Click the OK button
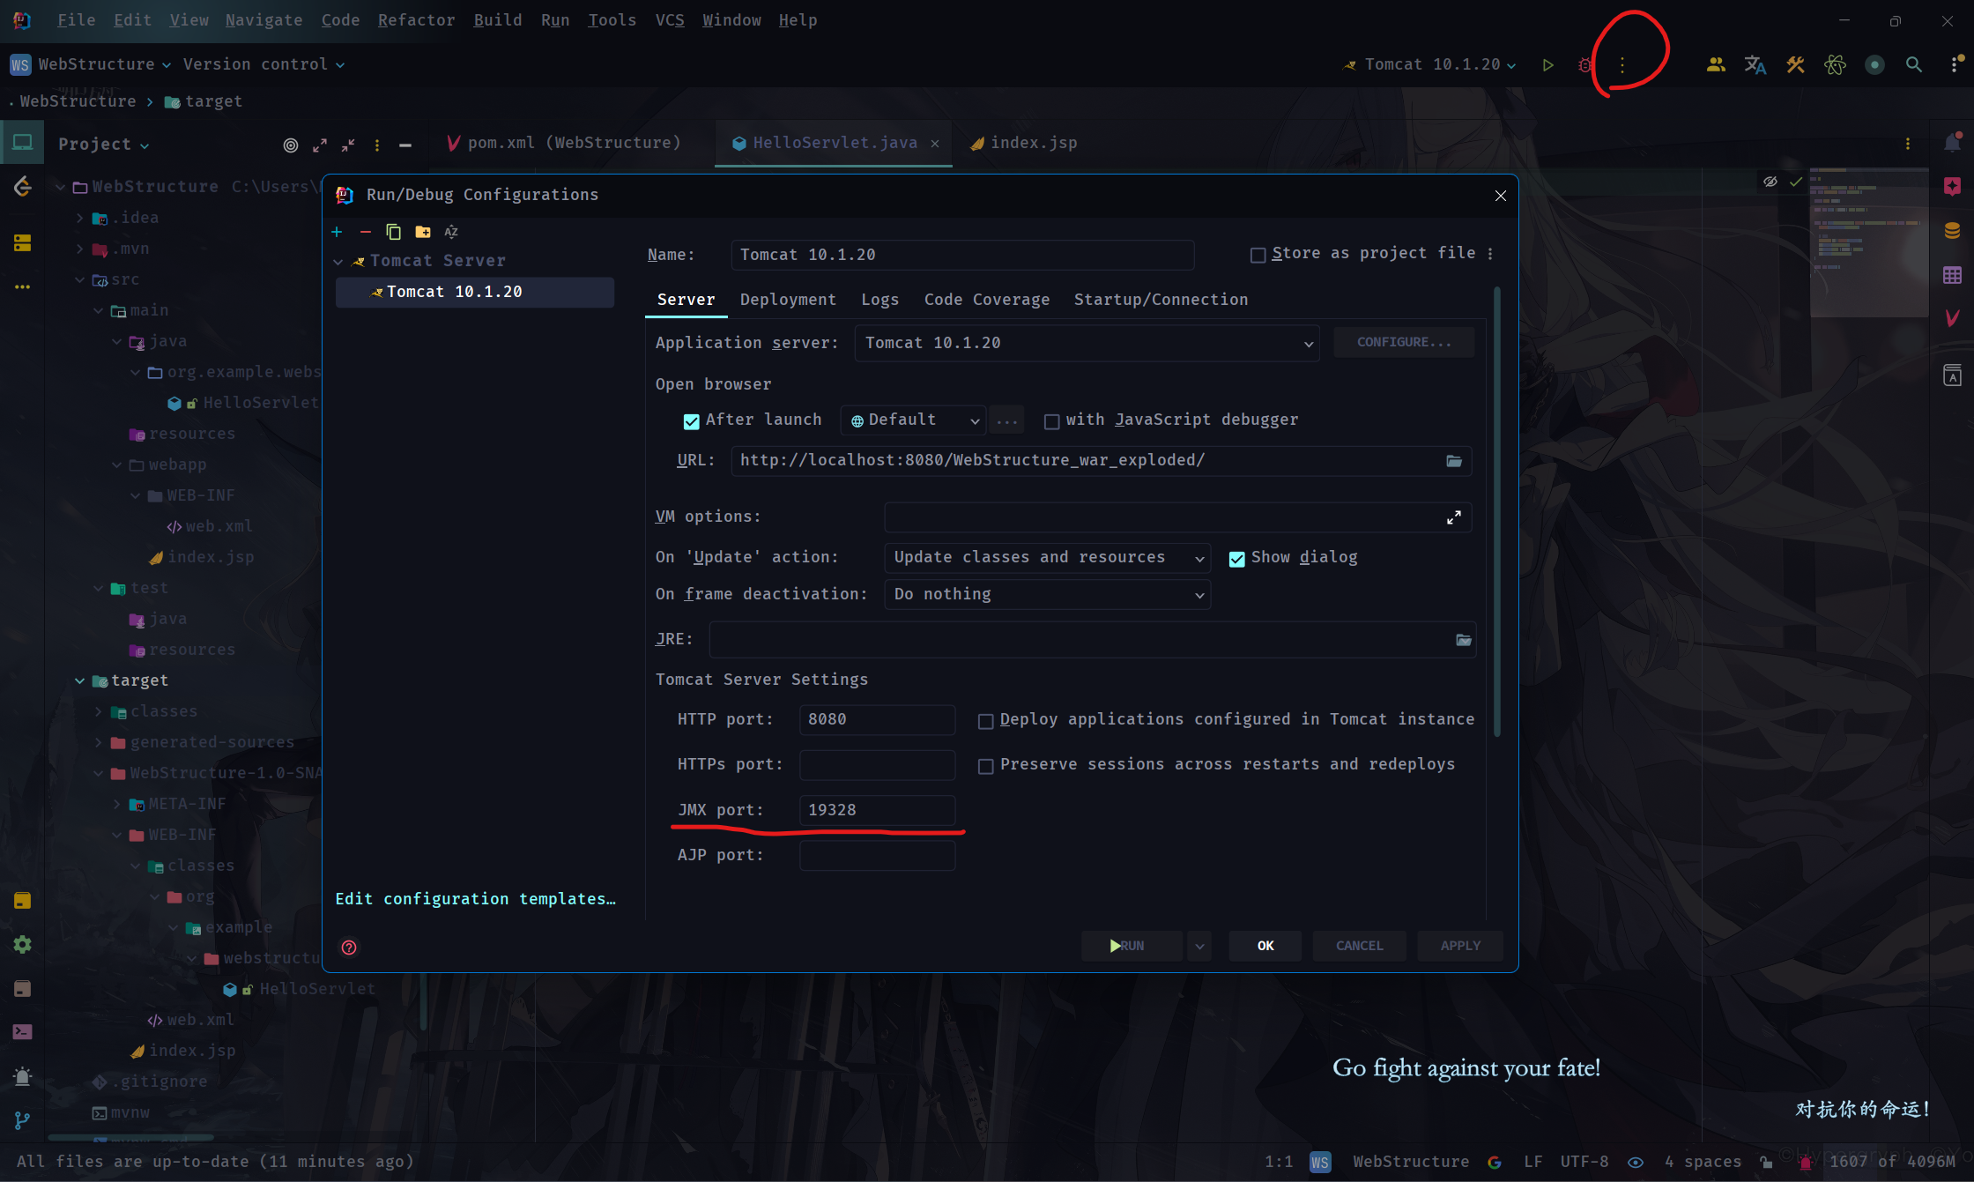The image size is (1974, 1182). pyautogui.click(x=1265, y=946)
